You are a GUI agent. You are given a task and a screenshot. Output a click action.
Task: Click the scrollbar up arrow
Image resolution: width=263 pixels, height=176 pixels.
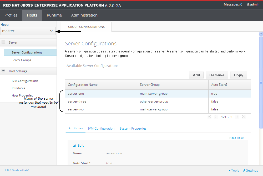click(261, 34)
